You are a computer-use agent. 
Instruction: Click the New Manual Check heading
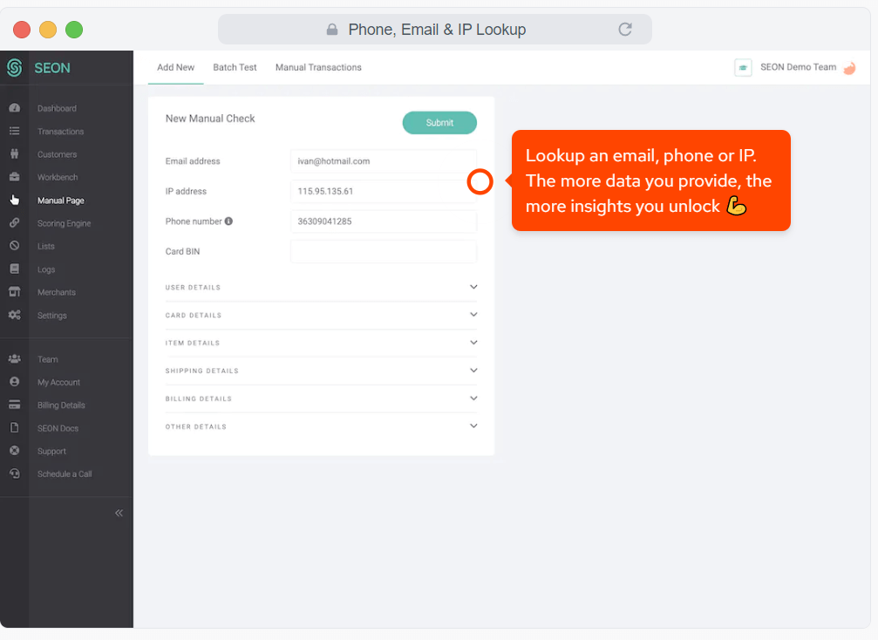(x=210, y=118)
